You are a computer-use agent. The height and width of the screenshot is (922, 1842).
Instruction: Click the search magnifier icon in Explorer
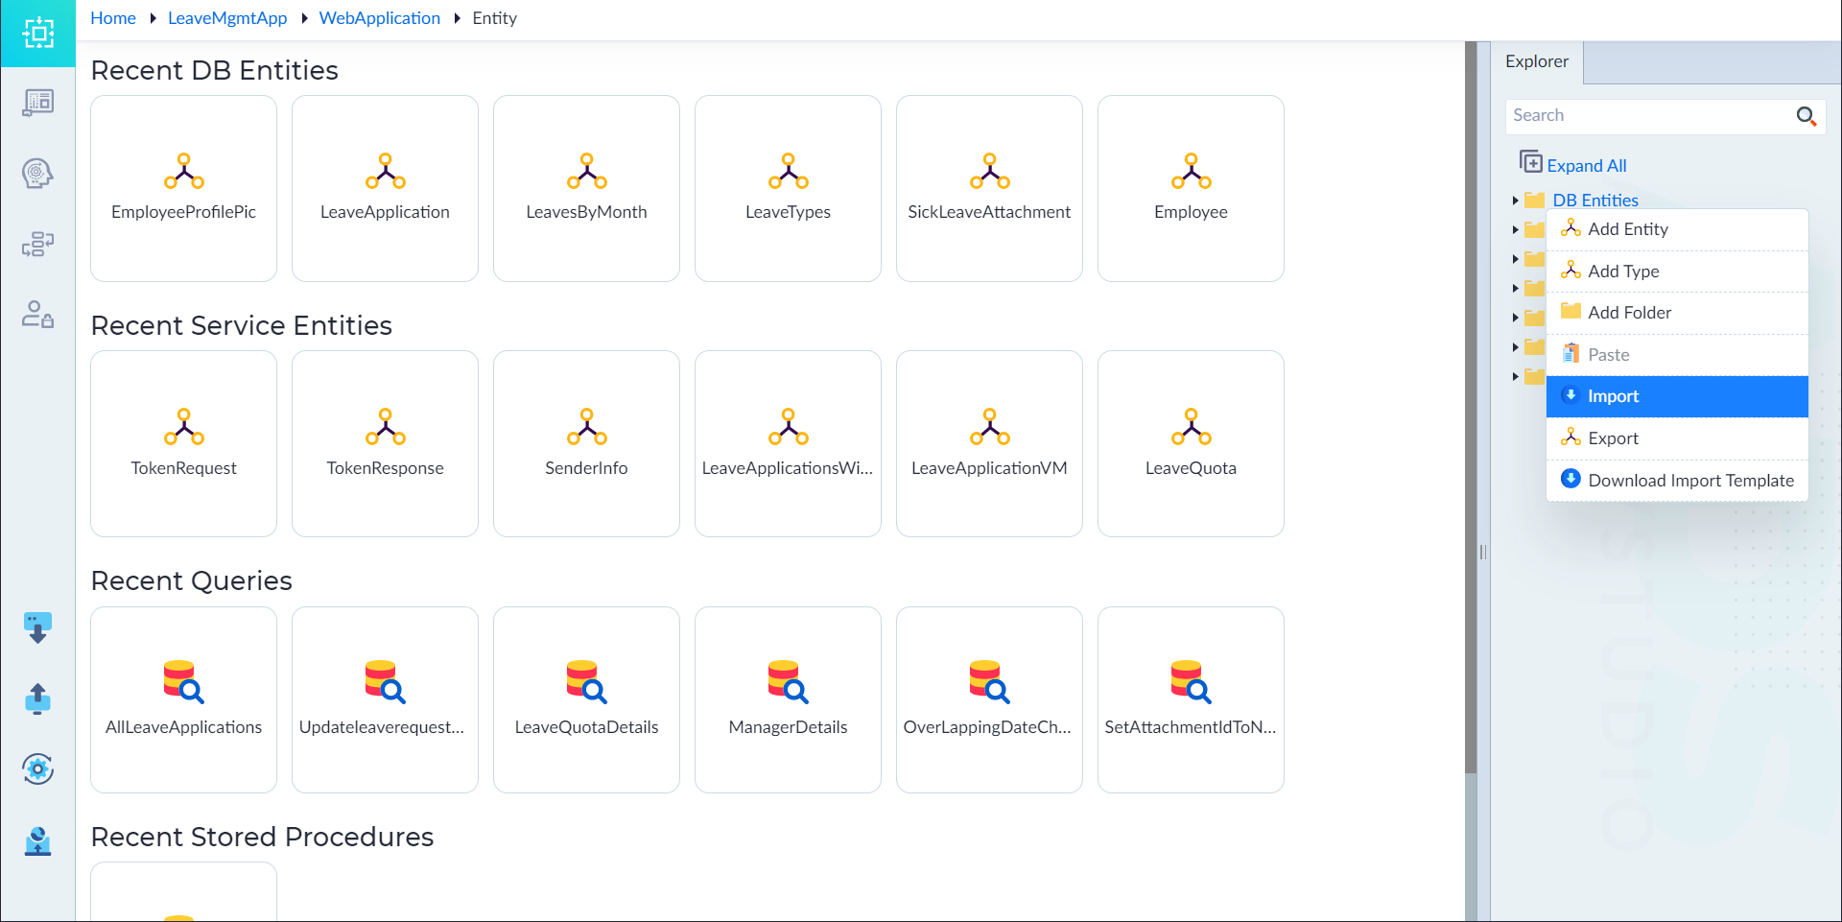click(1806, 116)
